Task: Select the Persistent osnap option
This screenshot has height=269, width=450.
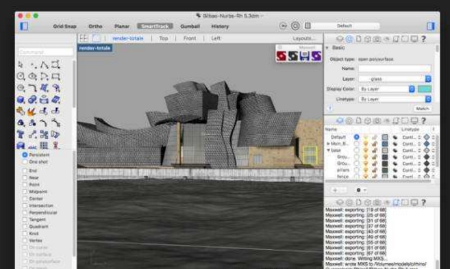Action: point(25,155)
